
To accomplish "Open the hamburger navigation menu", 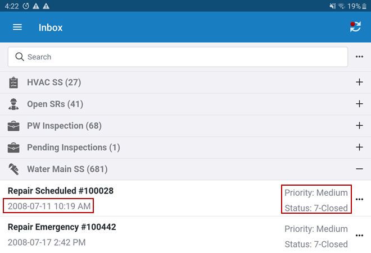I will click(17, 27).
